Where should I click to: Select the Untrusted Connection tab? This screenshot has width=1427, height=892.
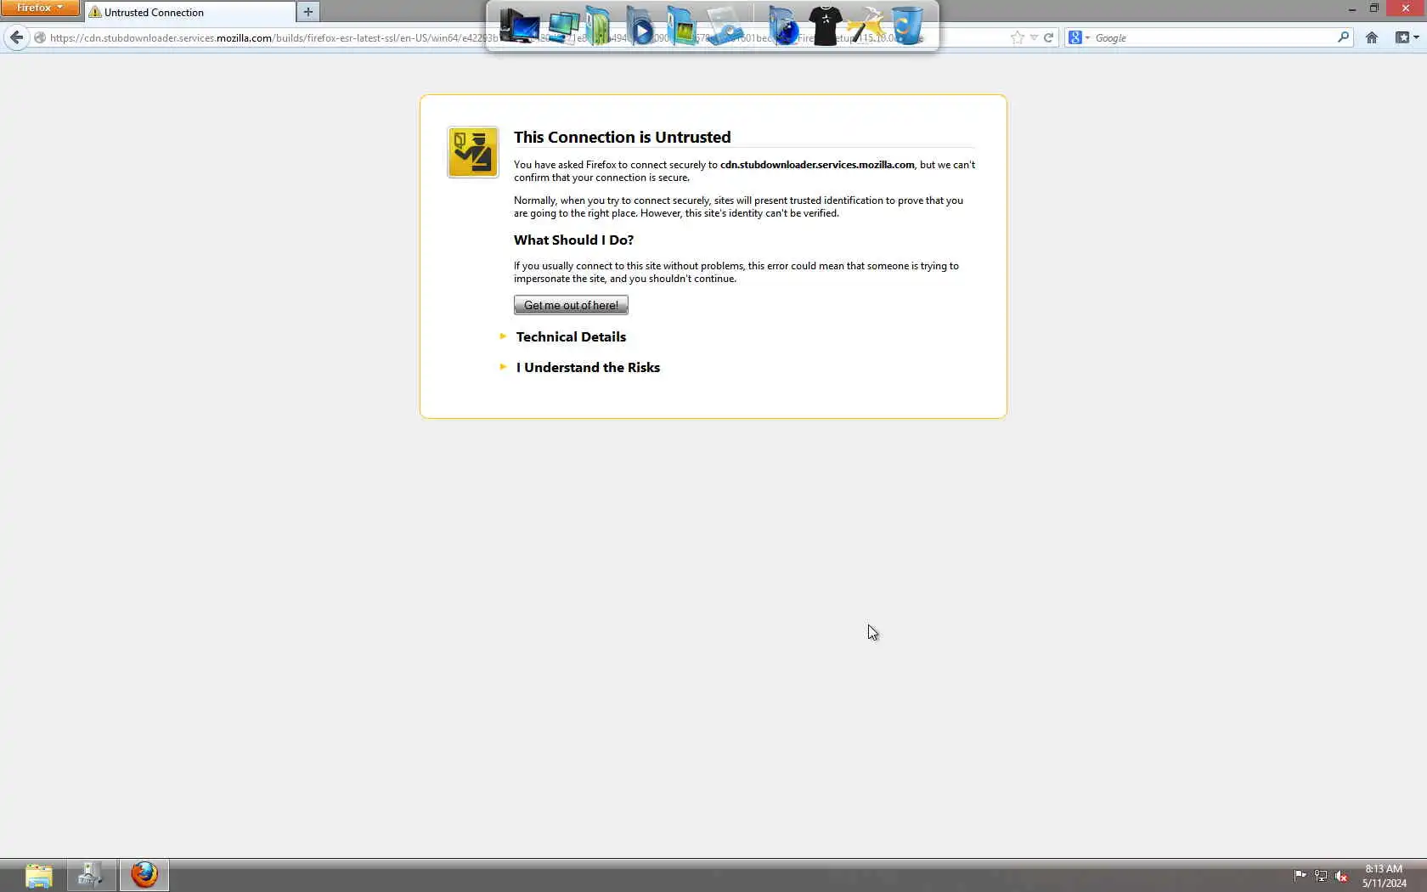pyautogui.click(x=190, y=12)
